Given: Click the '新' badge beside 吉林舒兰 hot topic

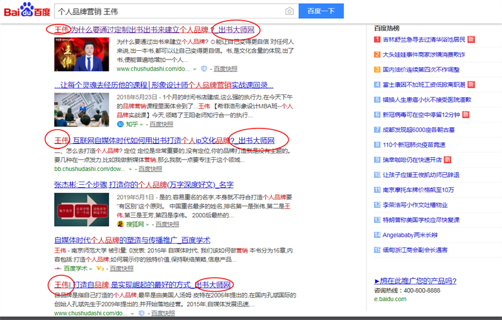Looking at the screenshot, I should coord(471,39).
